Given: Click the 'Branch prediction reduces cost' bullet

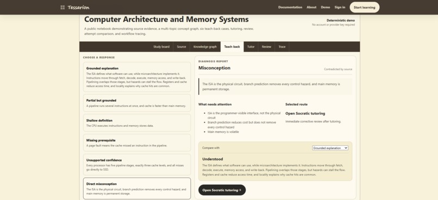Looking at the screenshot, I should pos(242,125).
